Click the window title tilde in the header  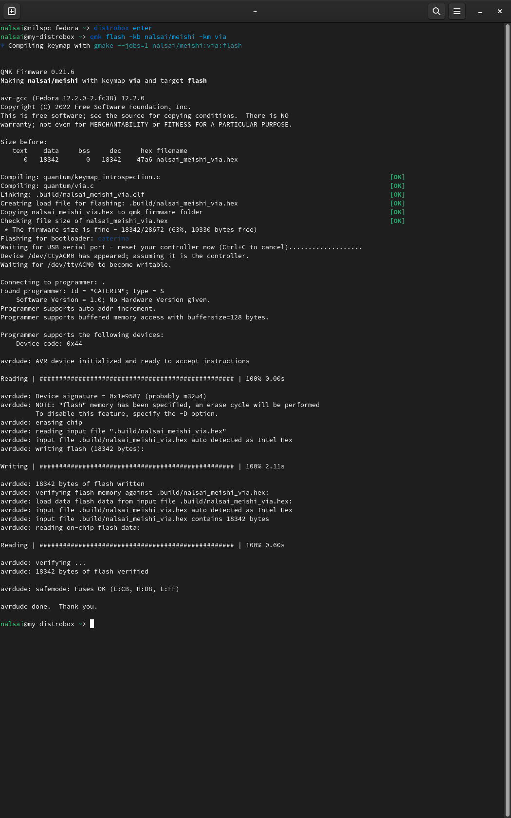click(255, 11)
